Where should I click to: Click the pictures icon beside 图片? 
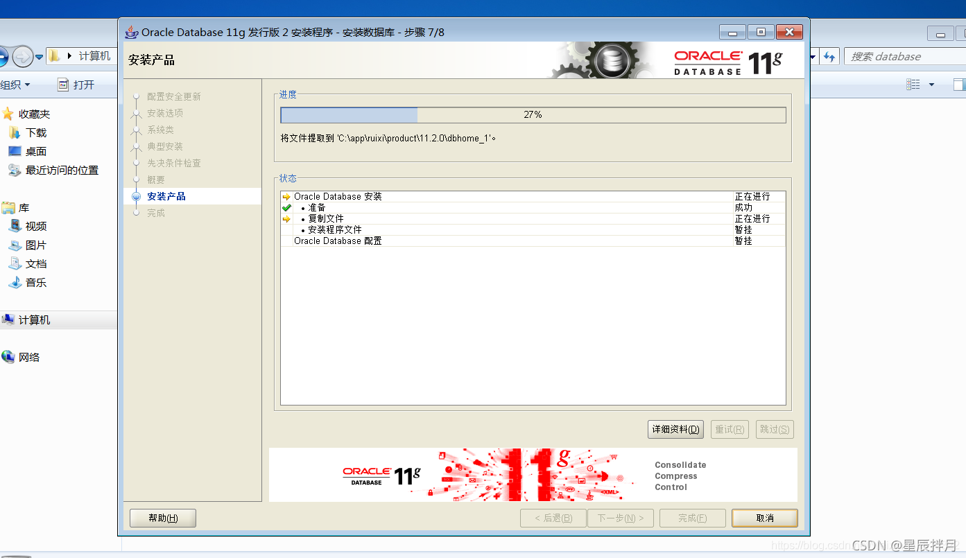(15, 245)
